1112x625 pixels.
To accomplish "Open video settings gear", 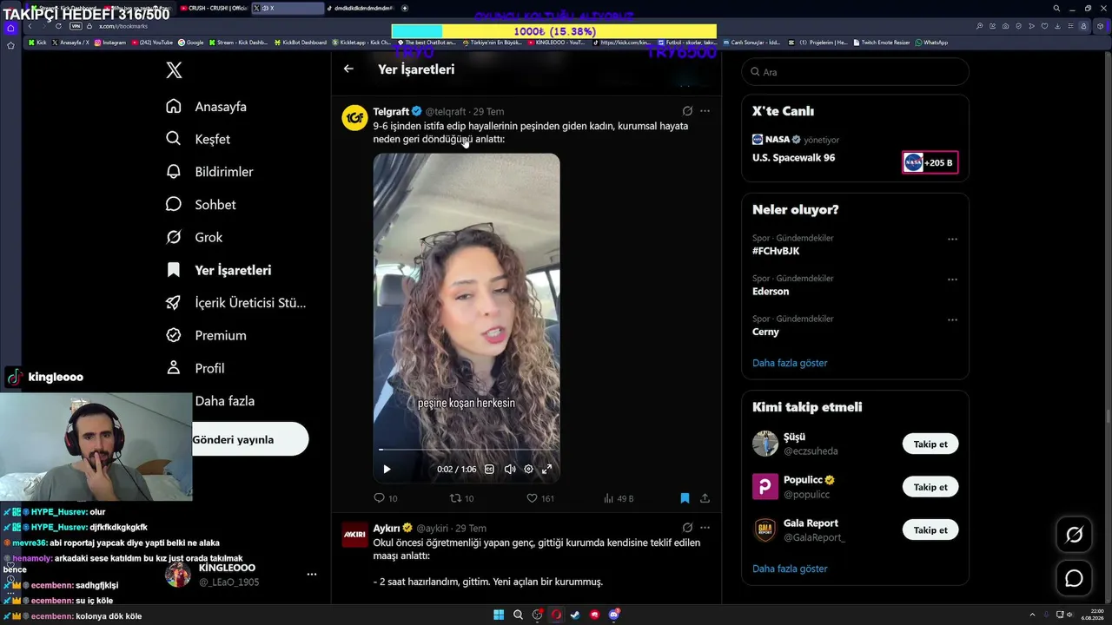I will 528,470.
